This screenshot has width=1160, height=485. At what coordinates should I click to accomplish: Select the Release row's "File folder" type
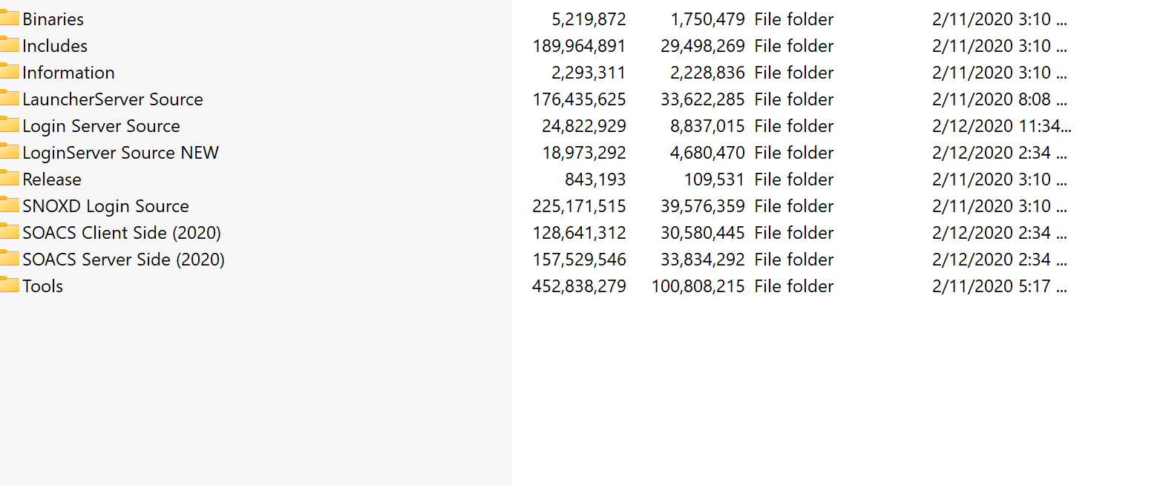(x=793, y=179)
